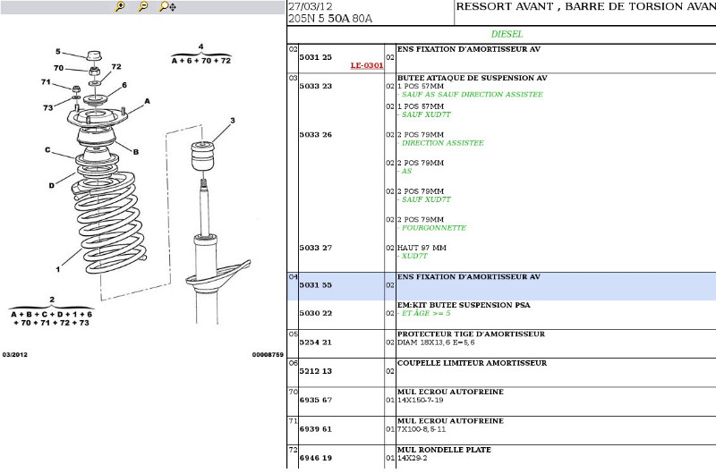
Task: Select part number 5033 23
Action: pos(315,86)
